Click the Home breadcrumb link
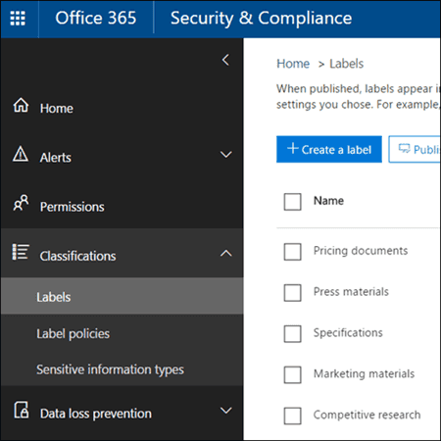This screenshot has height=441, width=441. click(293, 64)
